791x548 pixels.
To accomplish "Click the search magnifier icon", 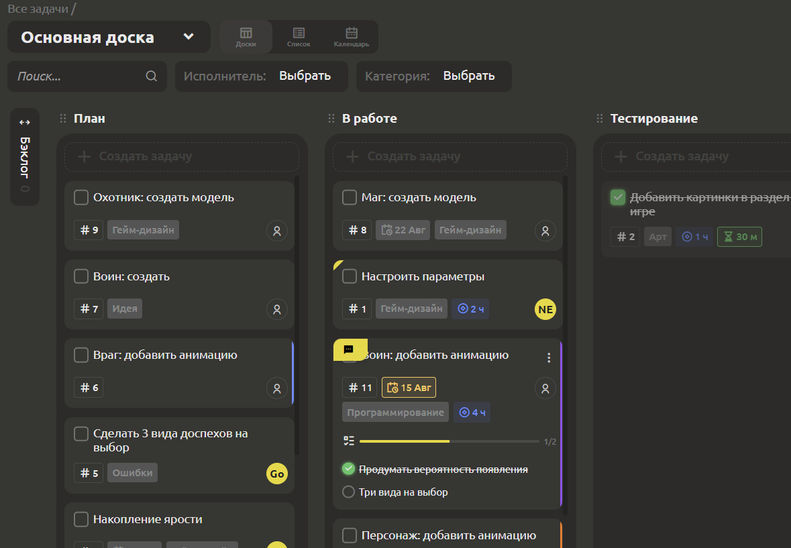I will pos(152,76).
